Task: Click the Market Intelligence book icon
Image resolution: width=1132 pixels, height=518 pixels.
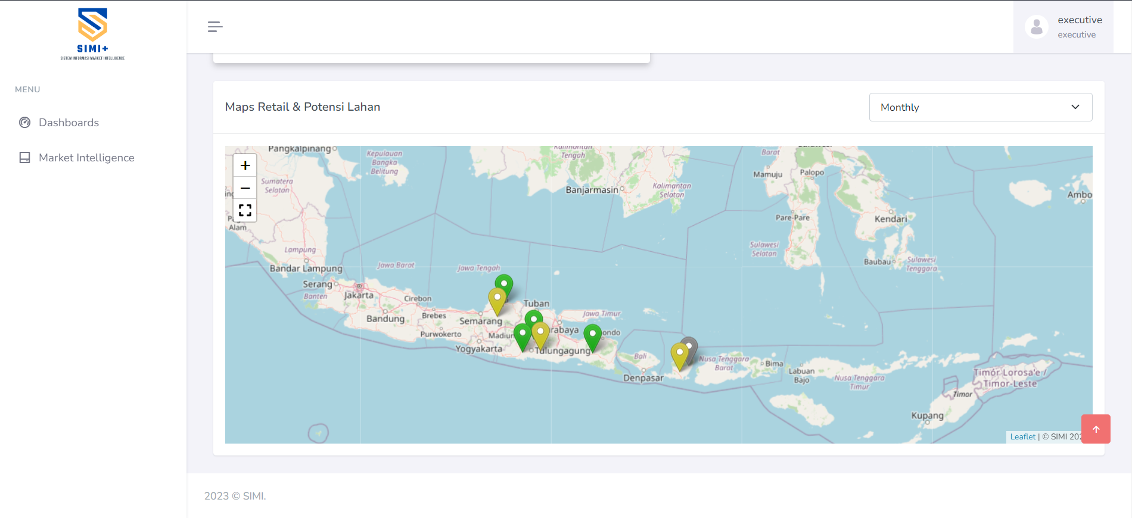Action: point(25,158)
